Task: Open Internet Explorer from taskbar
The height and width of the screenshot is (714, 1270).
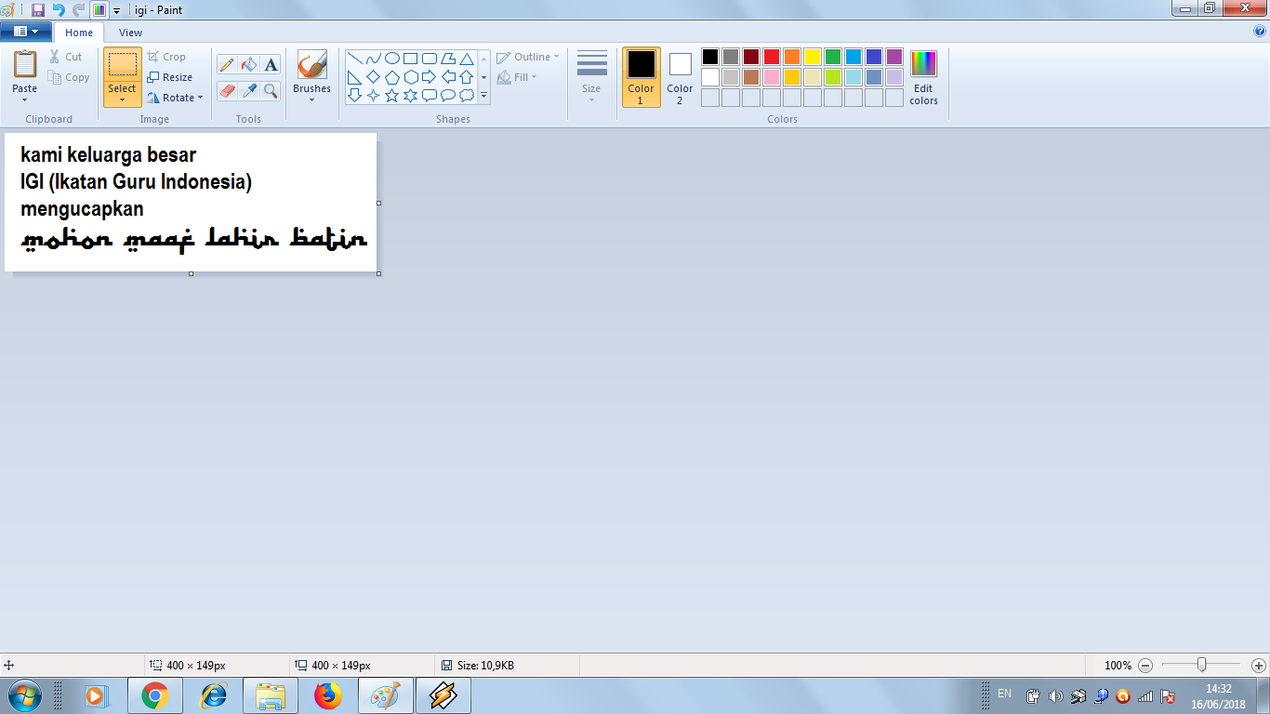Action: [x=214, y=695]
